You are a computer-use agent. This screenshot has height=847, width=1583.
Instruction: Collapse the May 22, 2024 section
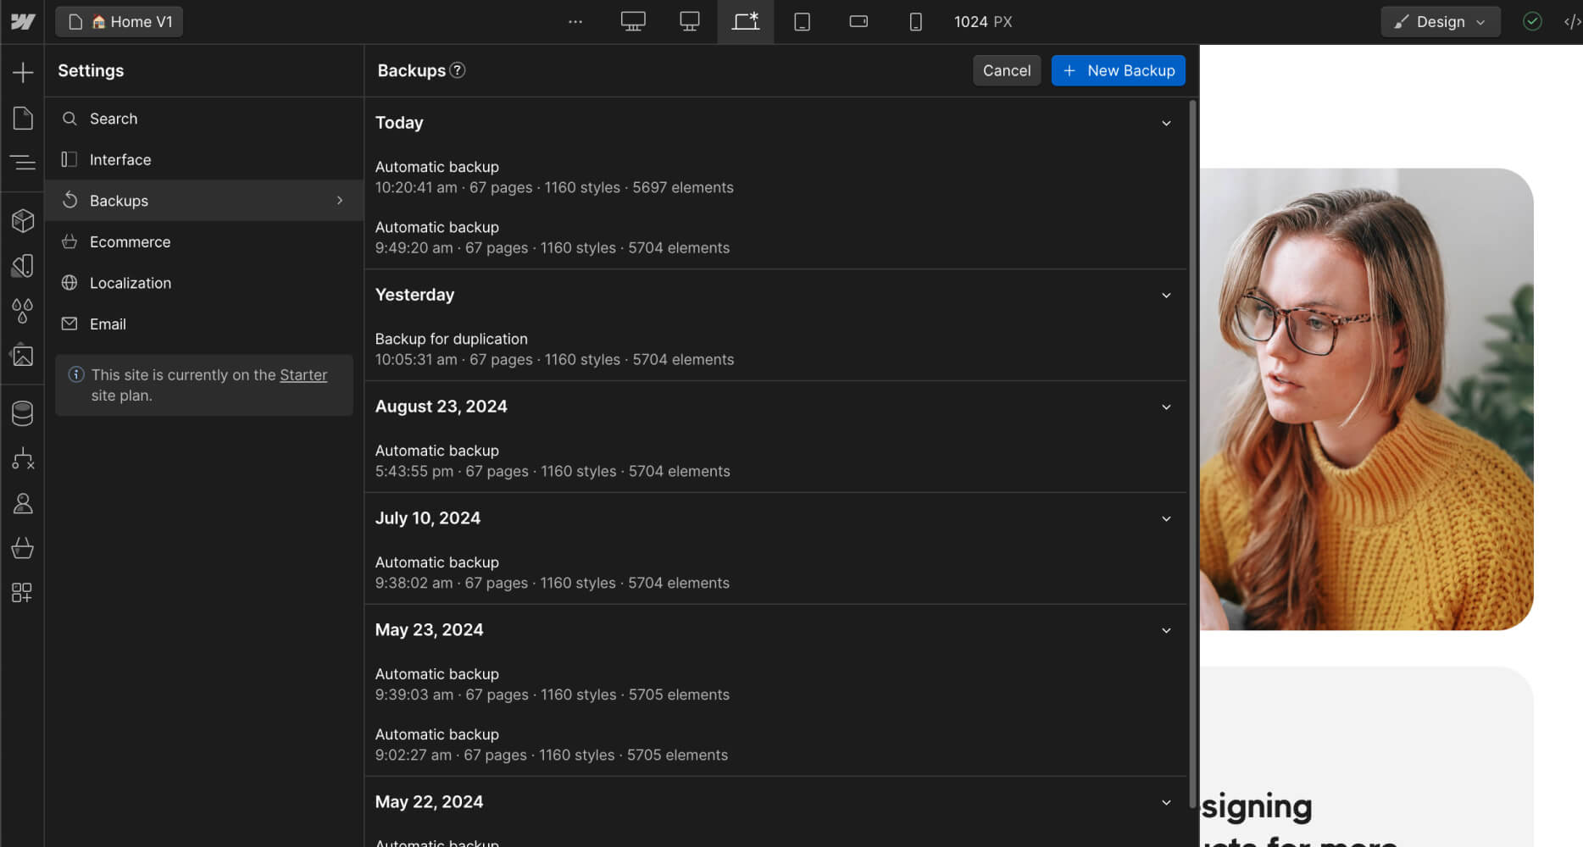(1166, 802)
